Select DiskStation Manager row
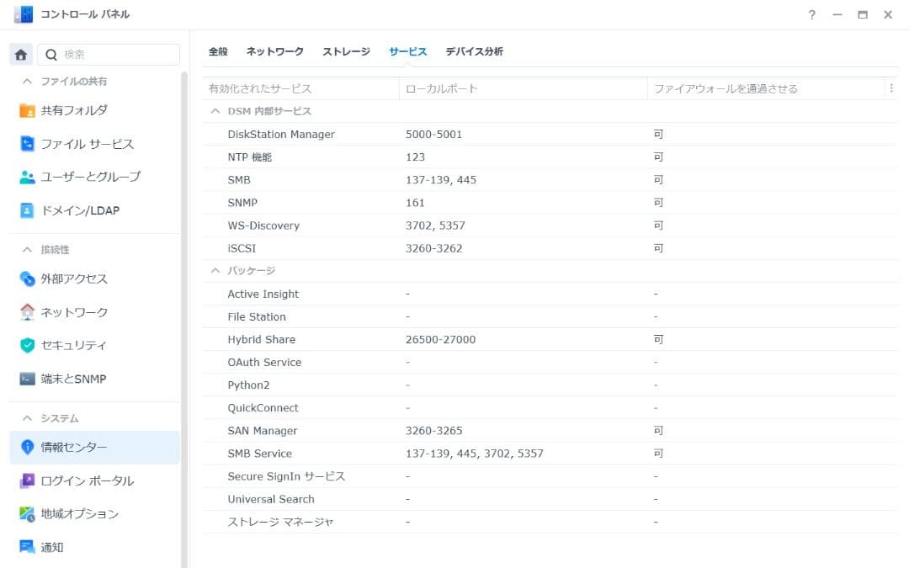 (550, 134)
